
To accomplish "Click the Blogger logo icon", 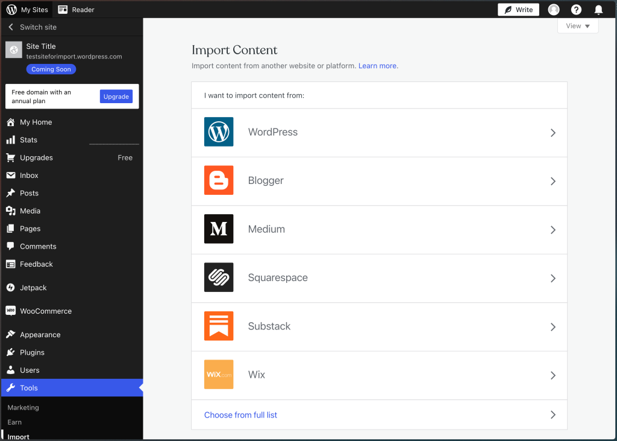I will click(219, 180).
